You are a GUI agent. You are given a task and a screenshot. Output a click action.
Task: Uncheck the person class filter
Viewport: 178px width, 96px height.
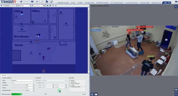coord(70,80)
